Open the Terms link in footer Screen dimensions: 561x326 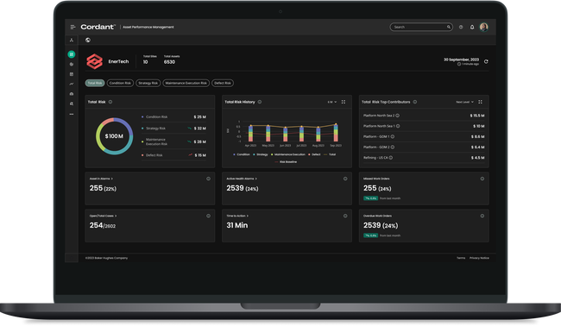(461, 258)
